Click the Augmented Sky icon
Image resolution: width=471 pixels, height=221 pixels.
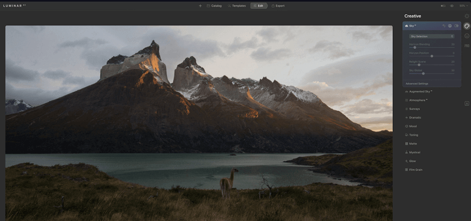click(406, 91)
